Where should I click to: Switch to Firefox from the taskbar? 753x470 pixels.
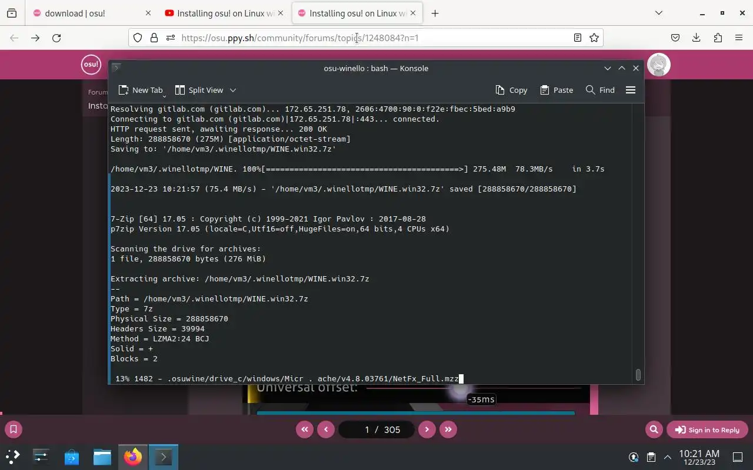133,456
